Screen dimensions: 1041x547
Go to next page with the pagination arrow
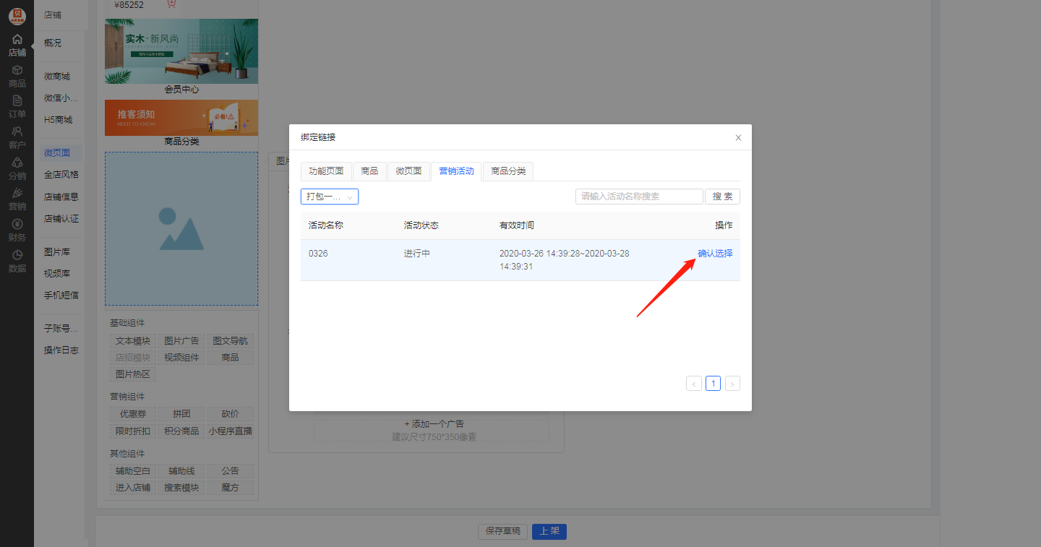point(732,383)
